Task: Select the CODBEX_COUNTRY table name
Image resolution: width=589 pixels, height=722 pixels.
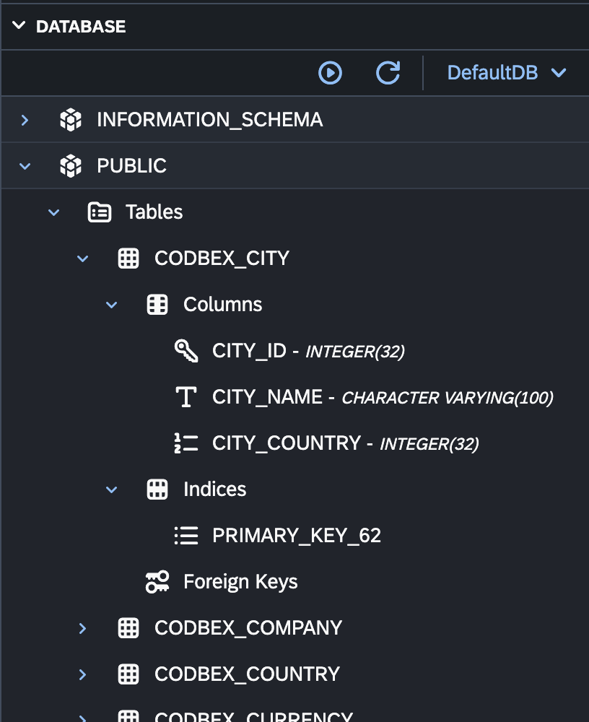Action: pos(248,674)
